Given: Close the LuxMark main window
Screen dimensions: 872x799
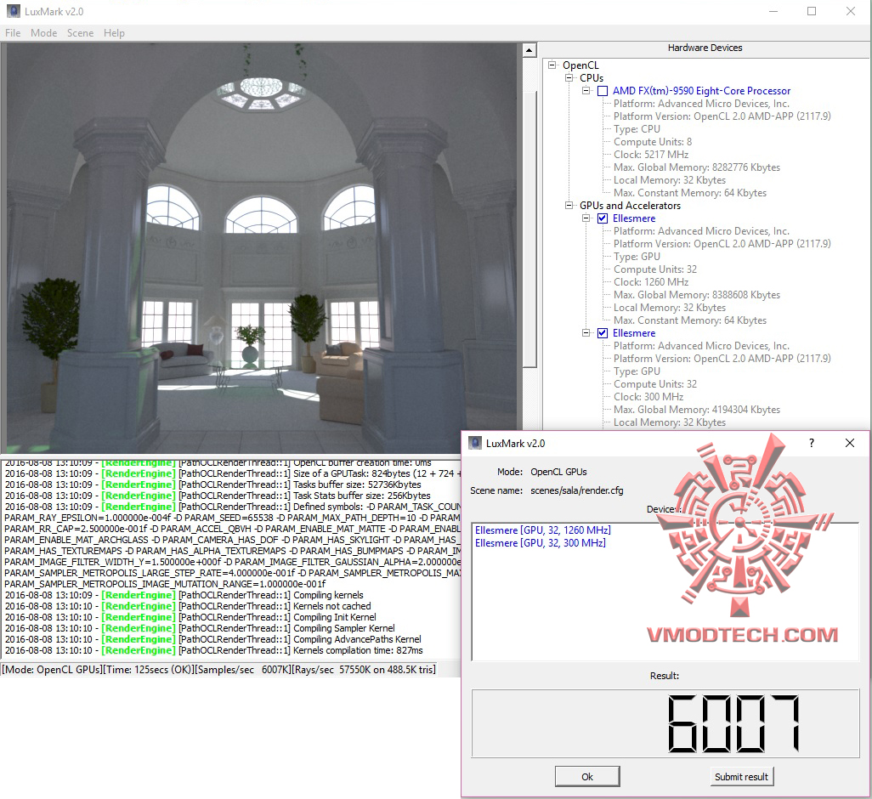Looking at the screenshot, I should (x=850, y=11).
